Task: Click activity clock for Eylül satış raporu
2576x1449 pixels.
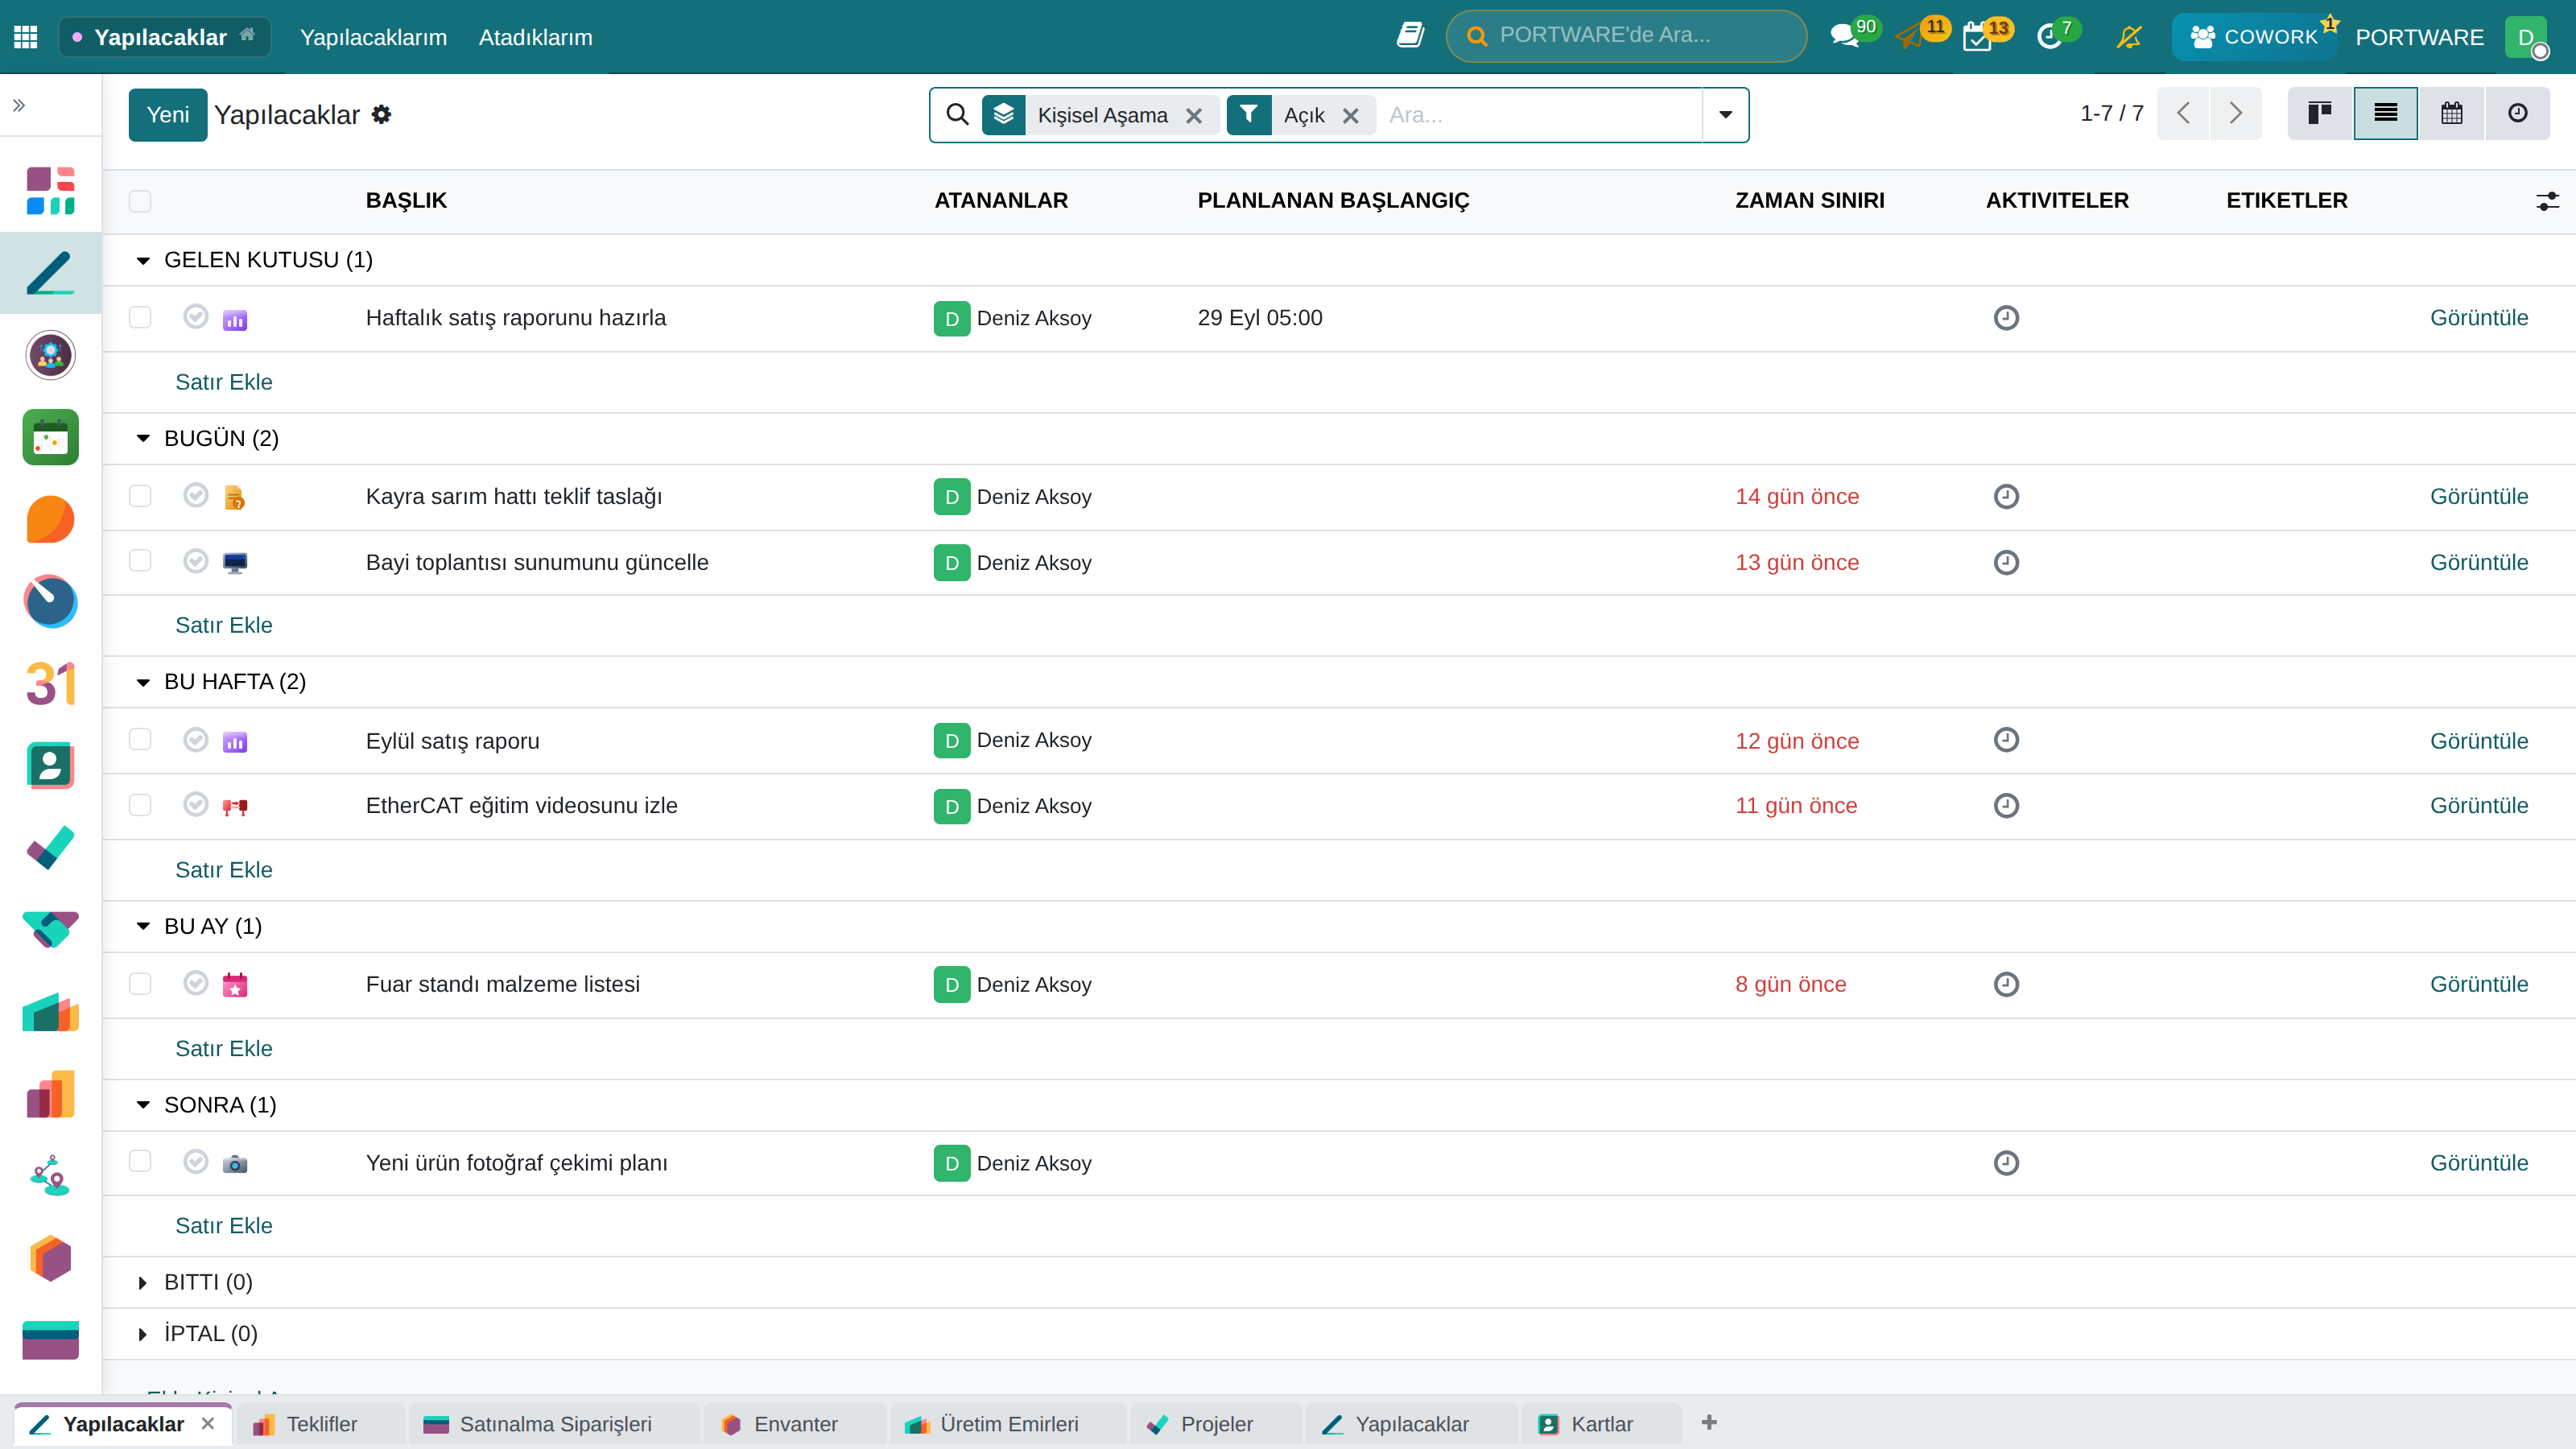Action: pos(2006,740)
